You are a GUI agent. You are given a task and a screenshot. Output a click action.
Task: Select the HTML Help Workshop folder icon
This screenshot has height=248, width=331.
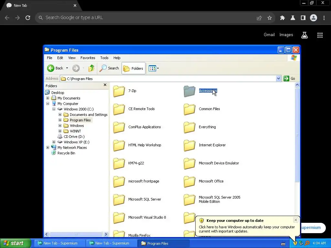(119, 146)
